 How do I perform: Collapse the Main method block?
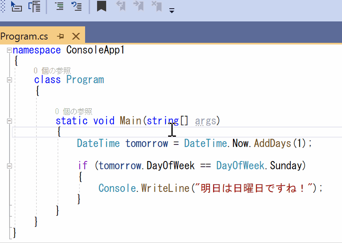(9, 121)
